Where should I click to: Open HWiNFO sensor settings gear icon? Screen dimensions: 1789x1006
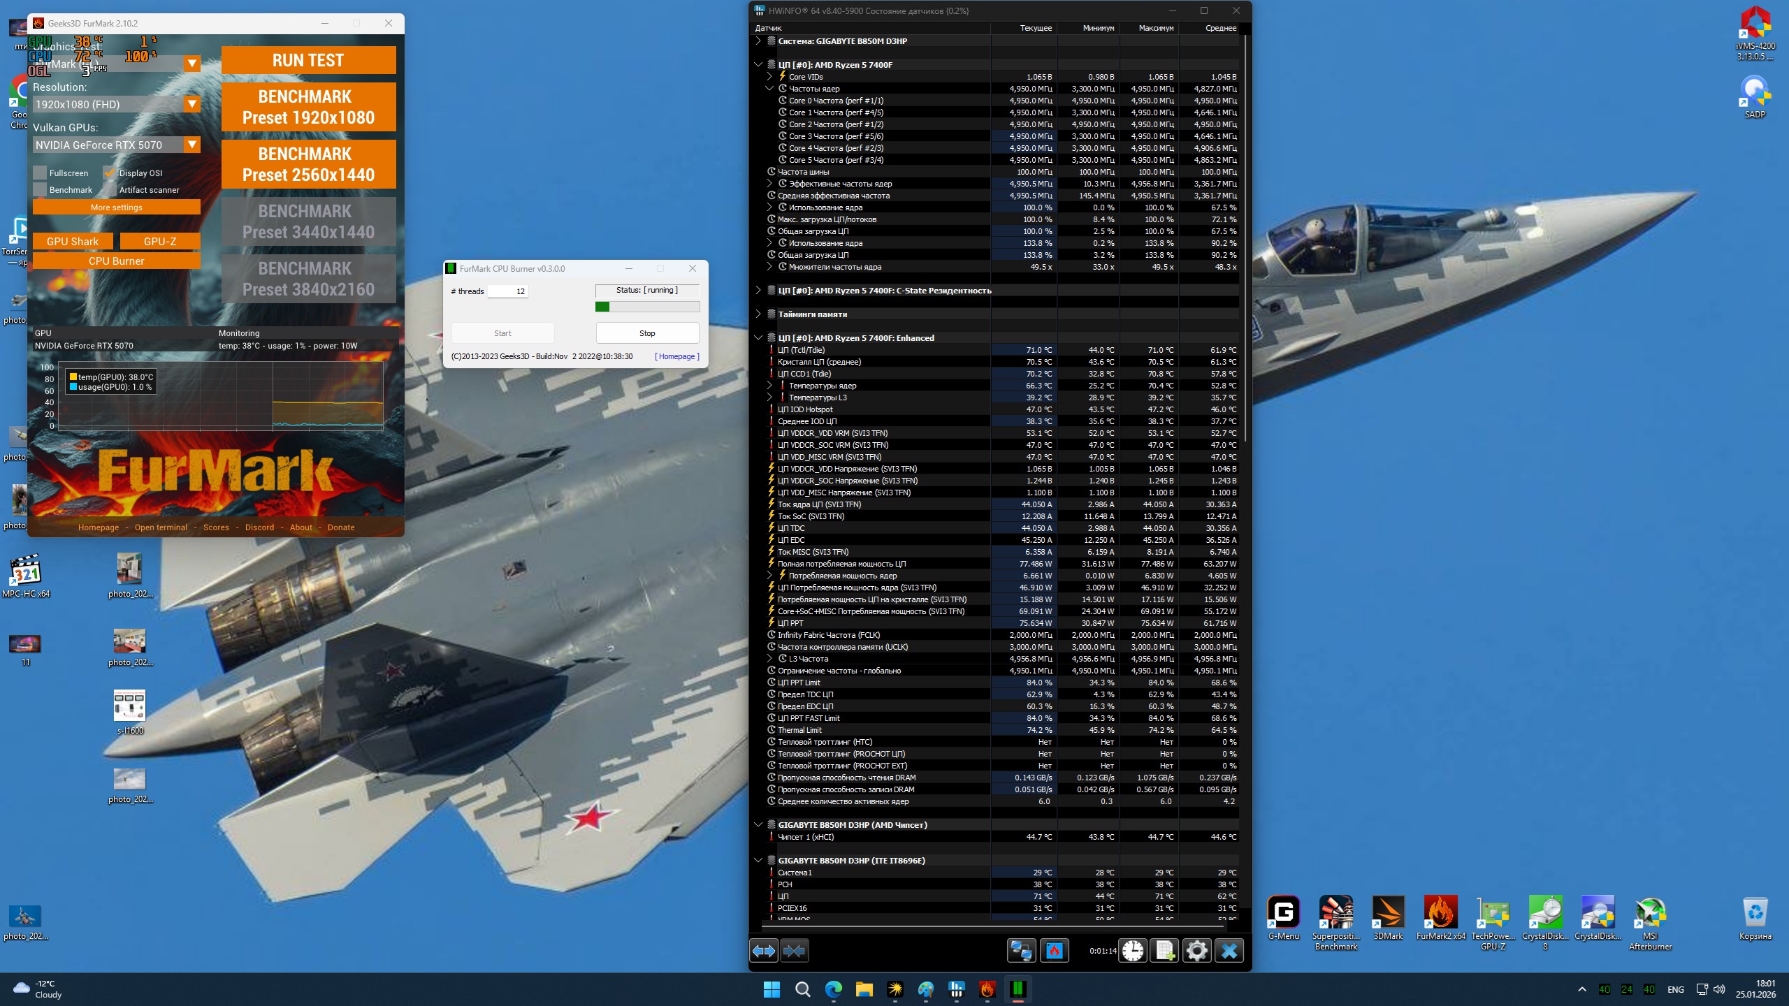pos(1196,951)
